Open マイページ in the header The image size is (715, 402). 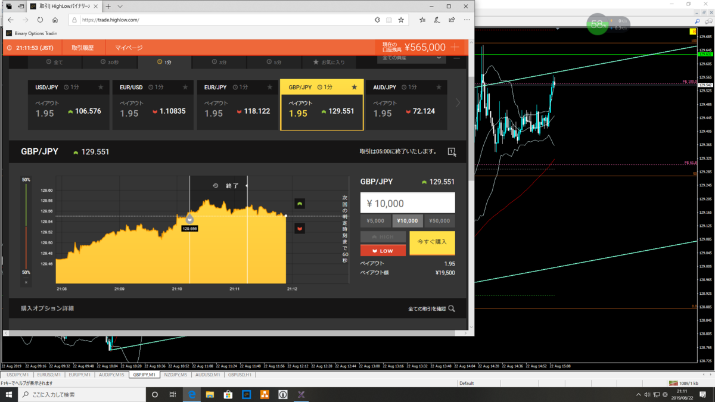(129, 48)
